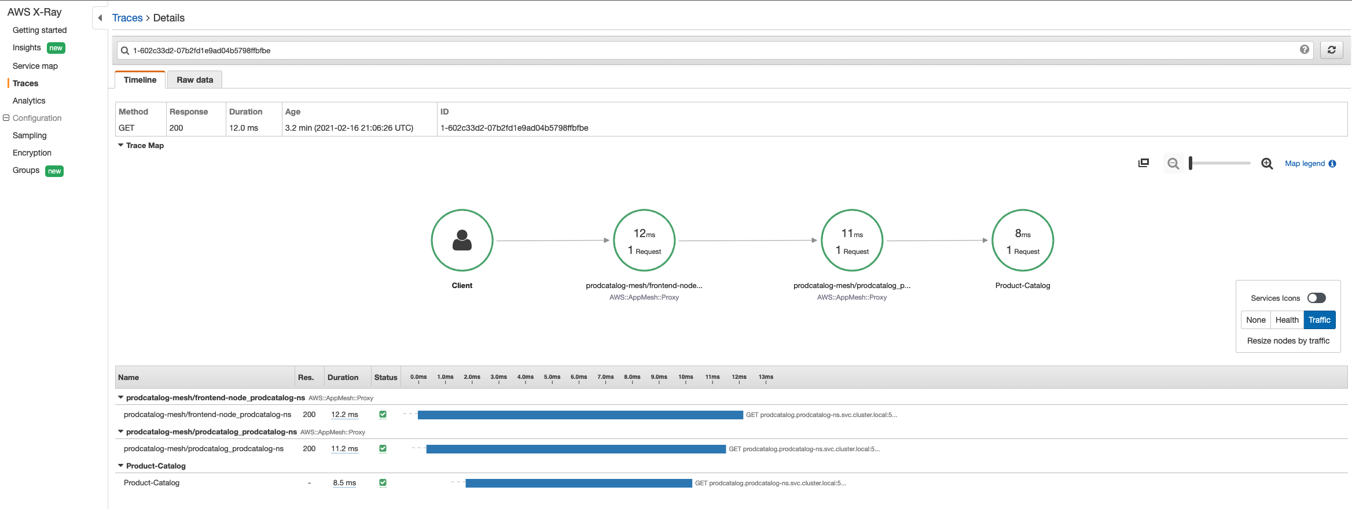Select the Client node icon
1352x509 pixels.
point(462,240)
